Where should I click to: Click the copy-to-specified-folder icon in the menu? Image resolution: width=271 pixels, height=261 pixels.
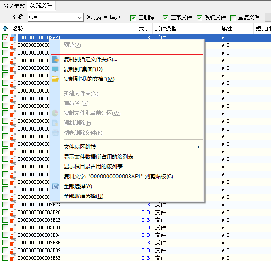click(x=55, y=59)
